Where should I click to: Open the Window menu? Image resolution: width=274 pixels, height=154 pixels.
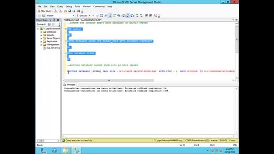point(86,6)
